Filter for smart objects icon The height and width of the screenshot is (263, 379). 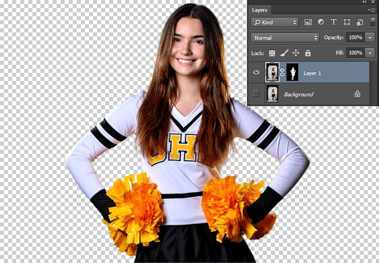[360, 22]
